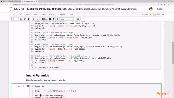Click the 'Linear Interpolation' imshow line
The height and width of the screenshot is (98, 174).
(x=65, y=26)
